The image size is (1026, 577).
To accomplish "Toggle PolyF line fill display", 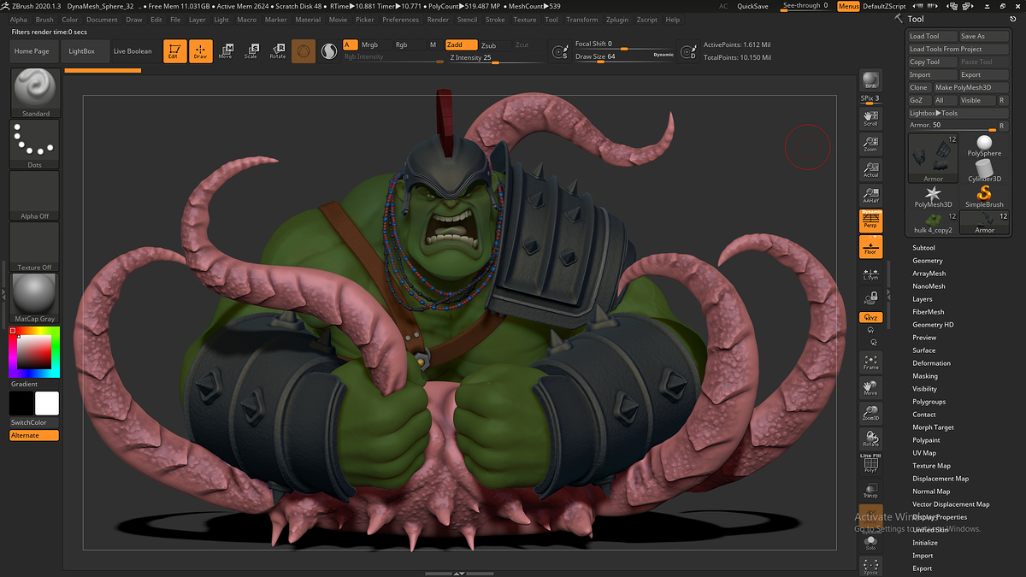I will click(870, 464).
